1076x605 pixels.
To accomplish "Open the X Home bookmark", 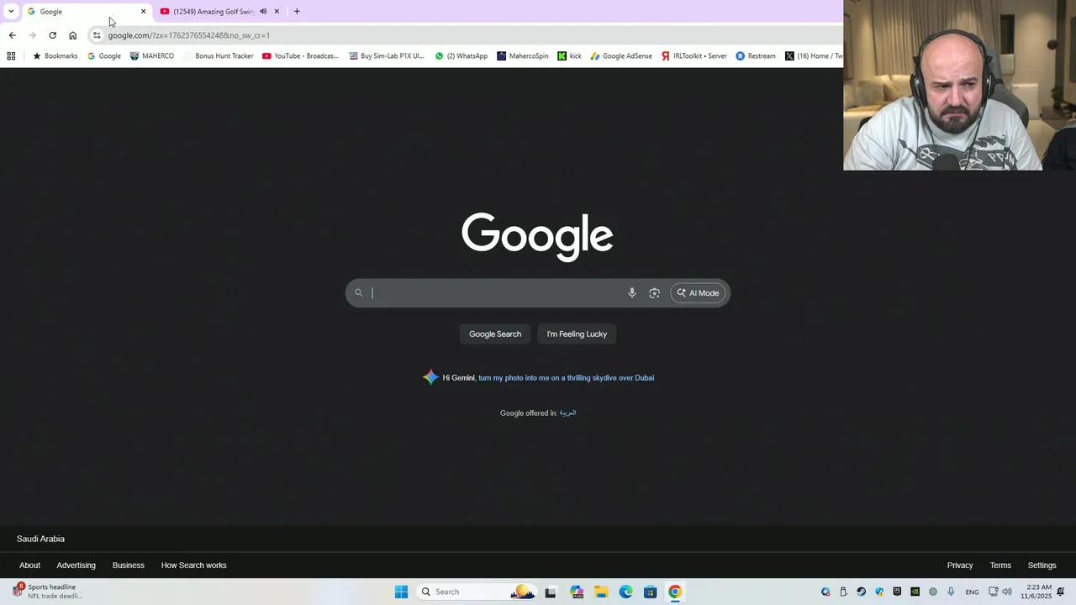I will click(x=814, y=56).
